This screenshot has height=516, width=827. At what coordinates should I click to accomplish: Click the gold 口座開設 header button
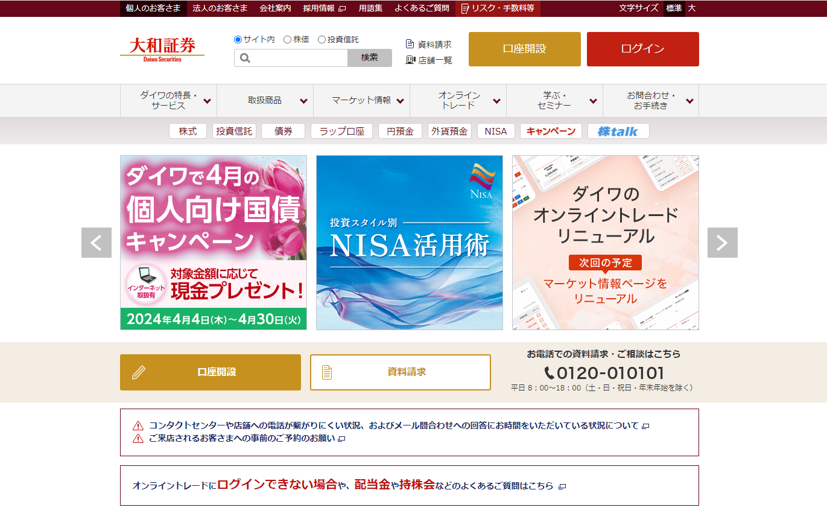pos(524,49)
